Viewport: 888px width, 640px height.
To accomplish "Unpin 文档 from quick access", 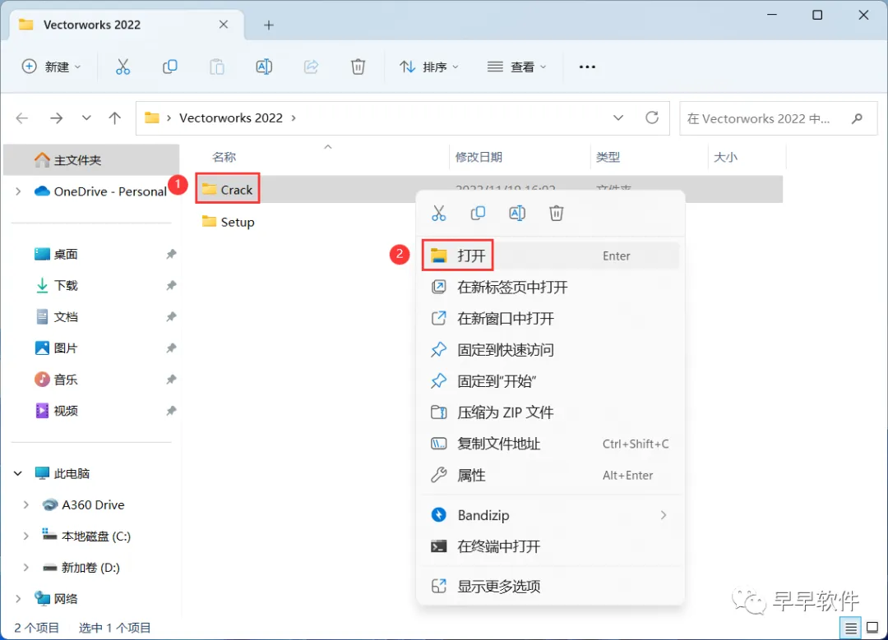I will tap(170, 317).
